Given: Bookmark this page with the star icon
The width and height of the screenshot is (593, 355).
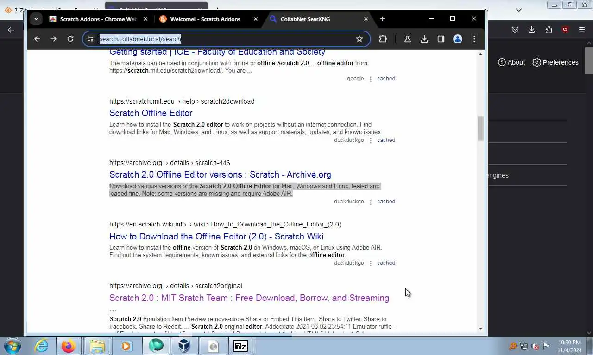Looking at the screenshot, I should 360,39.
